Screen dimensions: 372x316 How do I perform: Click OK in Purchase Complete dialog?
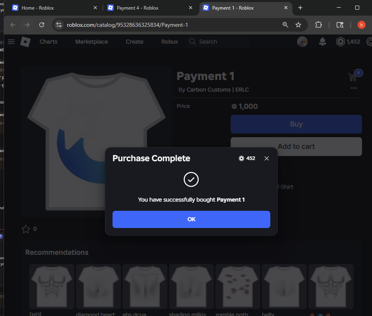tap(191, 219)
